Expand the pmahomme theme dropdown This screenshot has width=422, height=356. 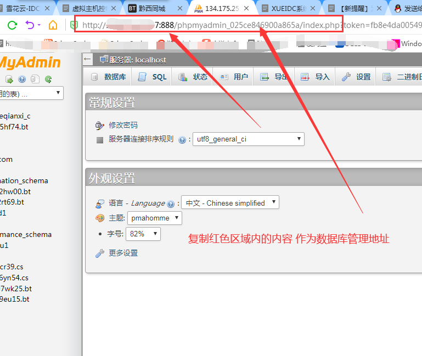pos(154,218)
